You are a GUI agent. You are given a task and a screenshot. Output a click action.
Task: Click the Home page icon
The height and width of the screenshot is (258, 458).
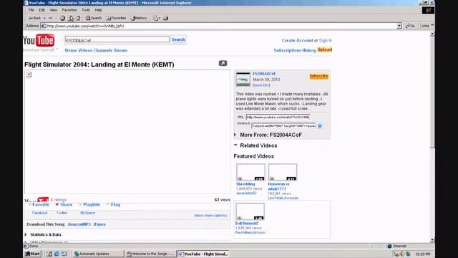[x=78, y=18]
